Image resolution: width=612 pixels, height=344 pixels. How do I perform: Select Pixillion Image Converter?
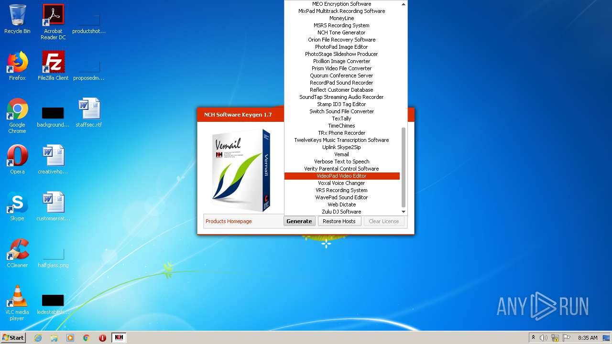pos(342,61)
